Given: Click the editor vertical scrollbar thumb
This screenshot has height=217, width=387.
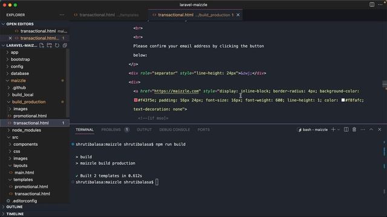Looking at the screenshot, I should click(x=385, y=84).
